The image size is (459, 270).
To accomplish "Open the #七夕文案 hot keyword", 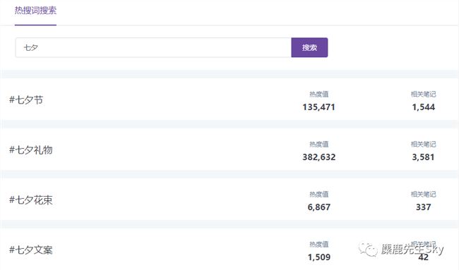I will [31, 250].
